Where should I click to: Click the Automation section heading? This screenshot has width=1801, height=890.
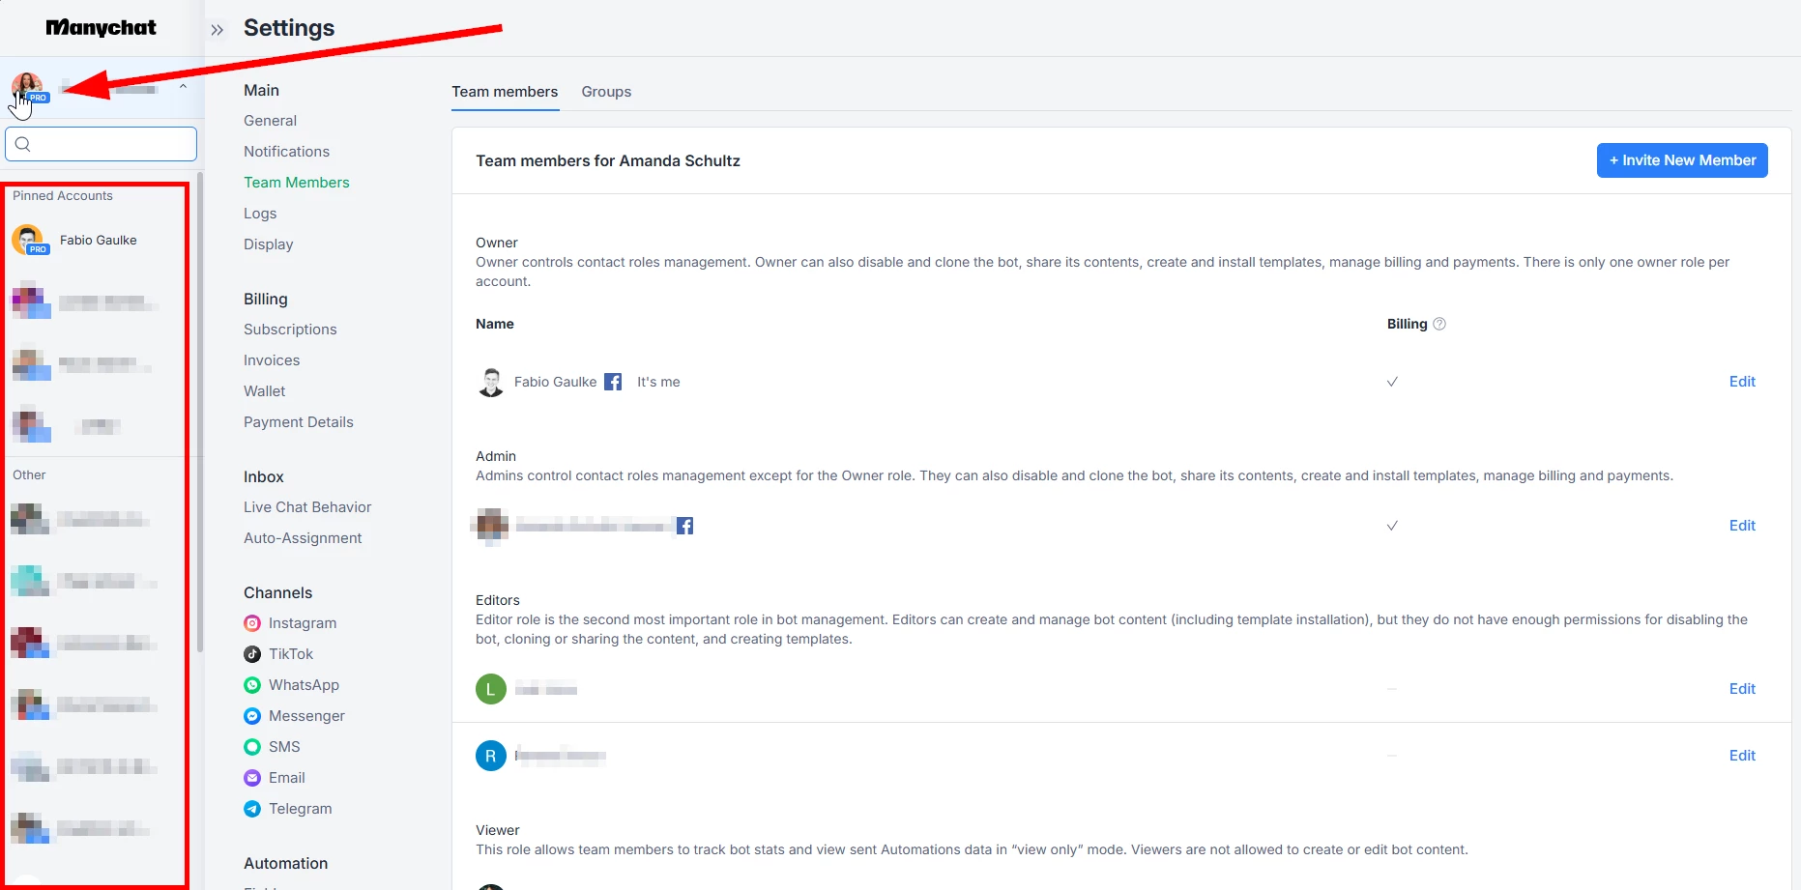click(285, 863)
